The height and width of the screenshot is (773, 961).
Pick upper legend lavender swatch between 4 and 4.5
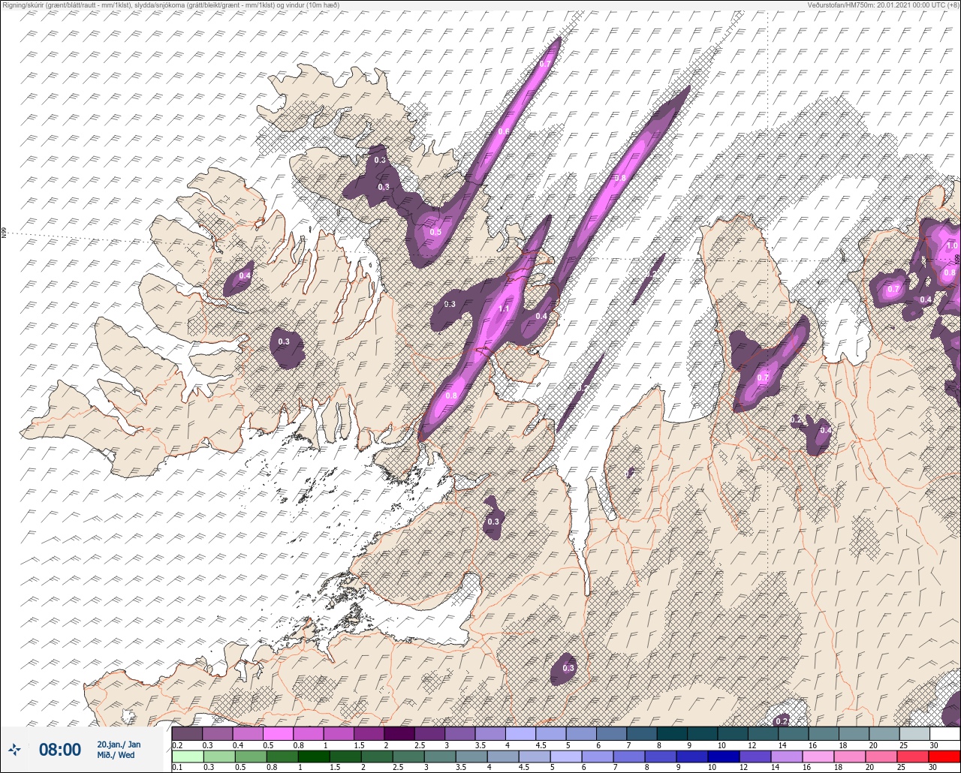tap(520, 733)
